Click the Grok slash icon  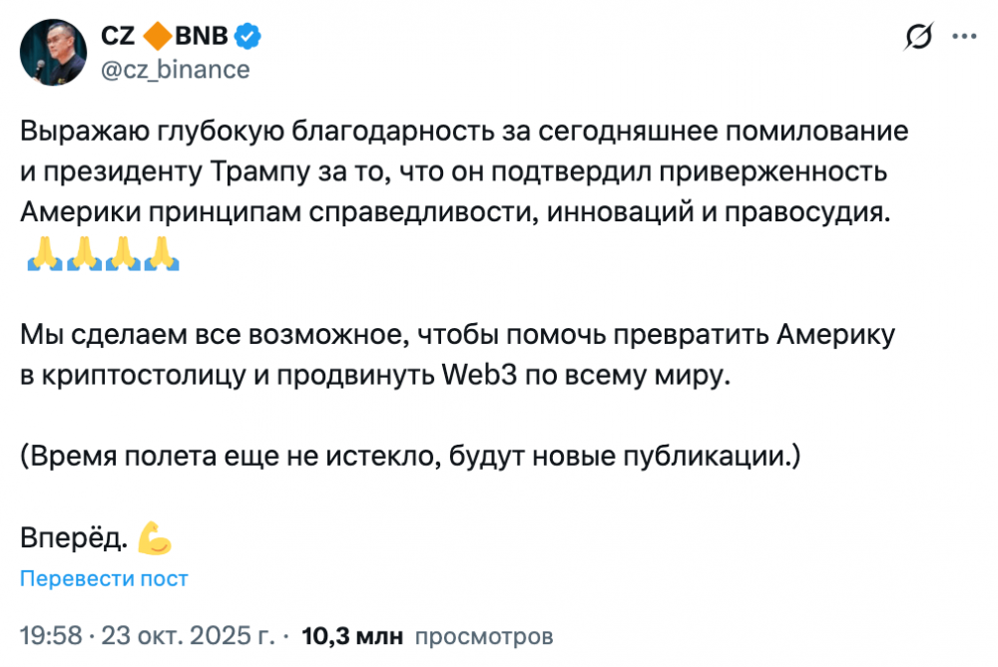tap(918, 38)
